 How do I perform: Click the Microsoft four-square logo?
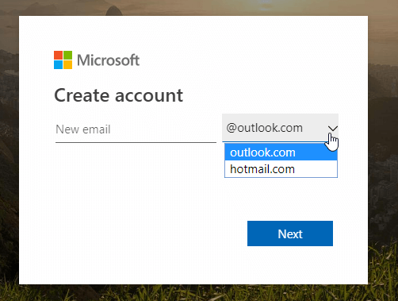pos(63,60)
